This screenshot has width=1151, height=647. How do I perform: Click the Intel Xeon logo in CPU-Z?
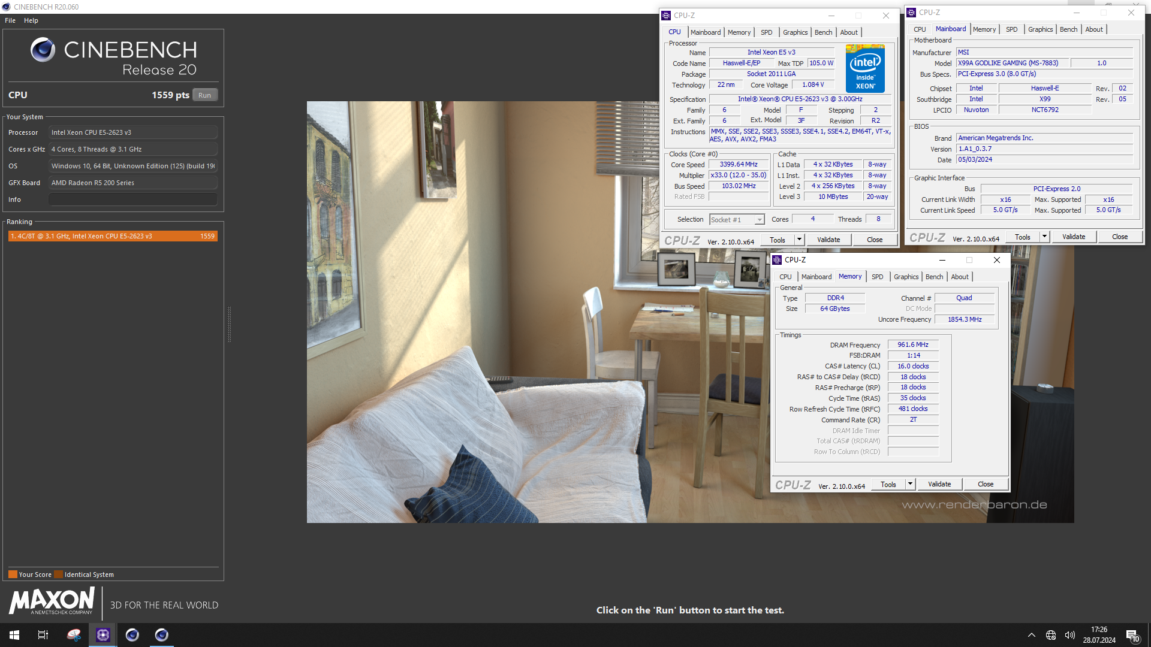point(865,68)
